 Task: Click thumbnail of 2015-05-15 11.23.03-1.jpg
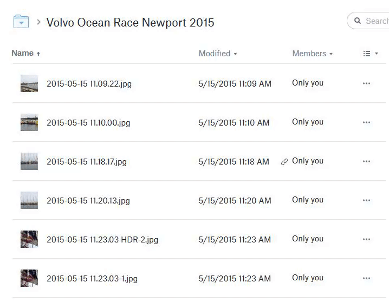pos(29,278)
